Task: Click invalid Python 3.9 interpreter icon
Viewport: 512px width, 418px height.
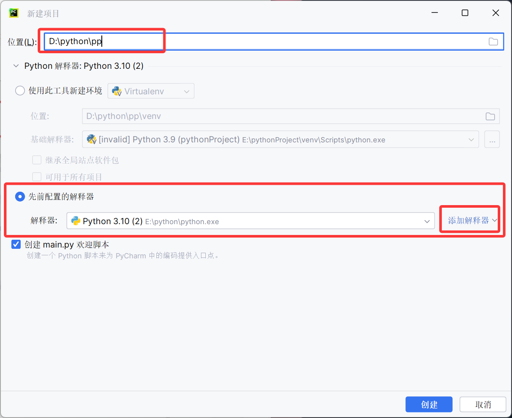Action: tap(91, 139)
